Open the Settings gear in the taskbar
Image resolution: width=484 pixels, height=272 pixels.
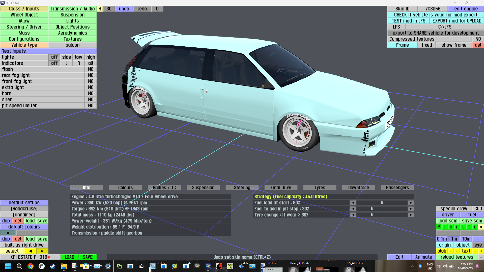(108, 266)
